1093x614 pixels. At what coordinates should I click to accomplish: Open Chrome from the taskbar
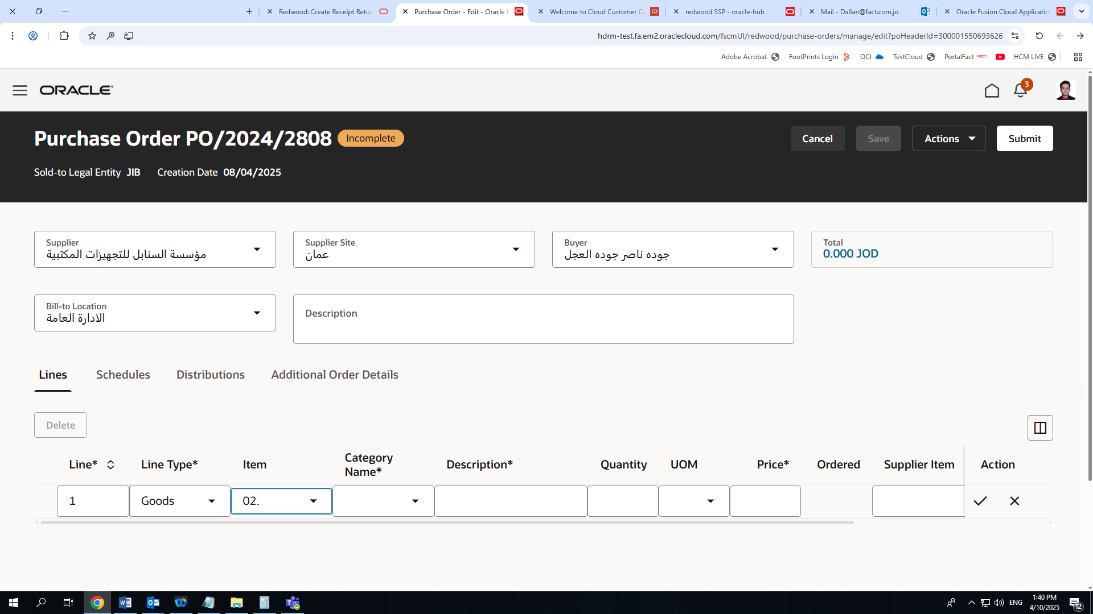[97, 603]
